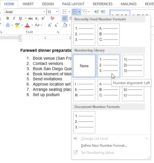Click the numbering gallery resize grip

click(x=148, y=157)
